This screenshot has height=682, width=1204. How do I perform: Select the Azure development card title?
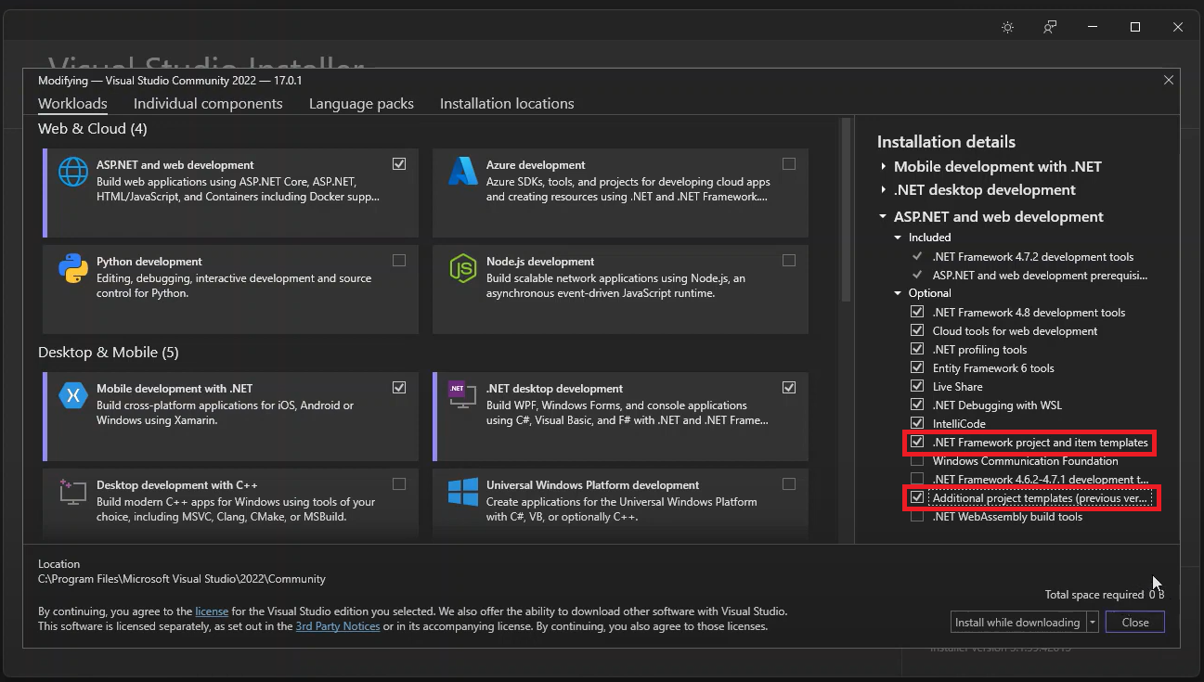(536, 165)
